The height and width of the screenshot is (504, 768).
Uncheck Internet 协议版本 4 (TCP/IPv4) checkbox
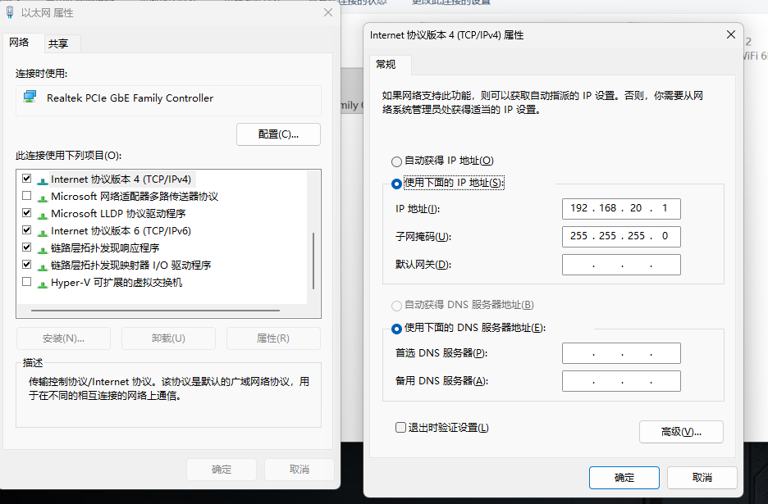[x=27, y=179]
